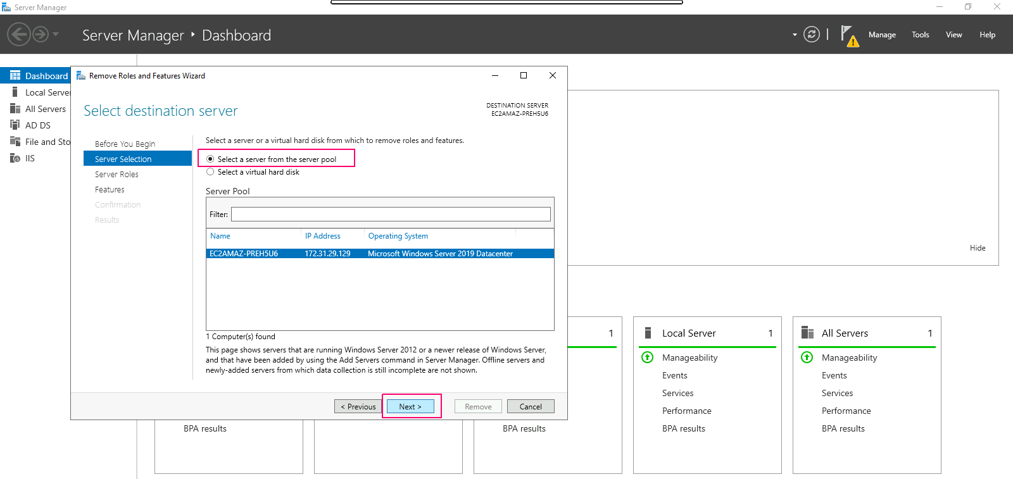Click All Servers tile icon

pos(807,333)
